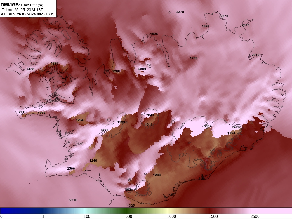Pick the 1709 height label
292x219 pixels.
point(194,58)
